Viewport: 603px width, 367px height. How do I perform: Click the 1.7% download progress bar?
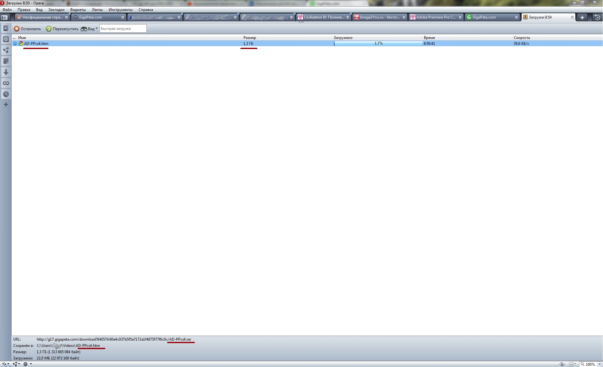[378, 44]
